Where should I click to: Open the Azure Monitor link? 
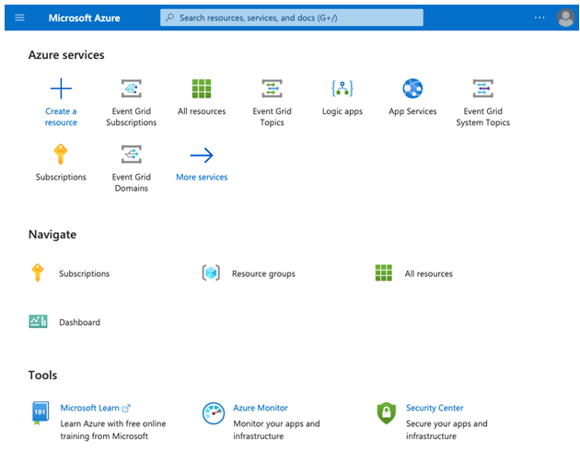coord(261,408)
